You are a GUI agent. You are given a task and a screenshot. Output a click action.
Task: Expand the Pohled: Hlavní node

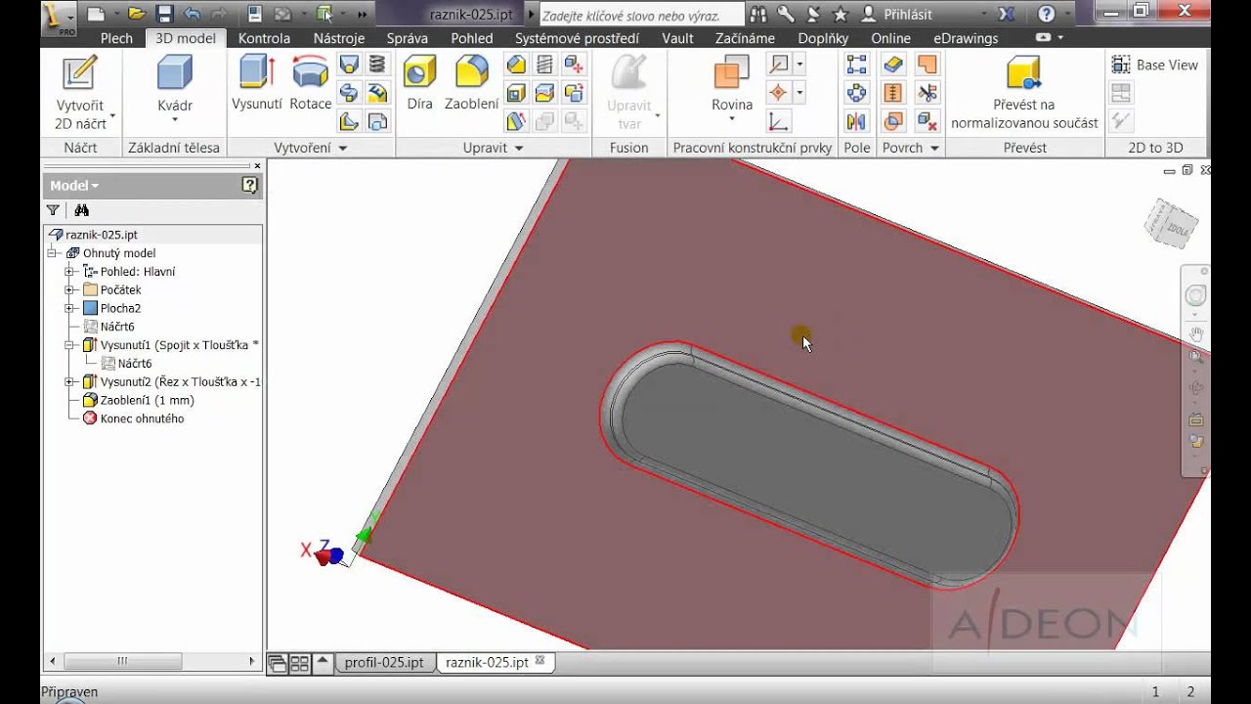69,271
